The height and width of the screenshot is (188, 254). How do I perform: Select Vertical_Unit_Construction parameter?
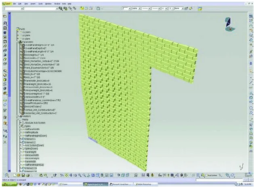pyautogui.click(x=40, y=110)
